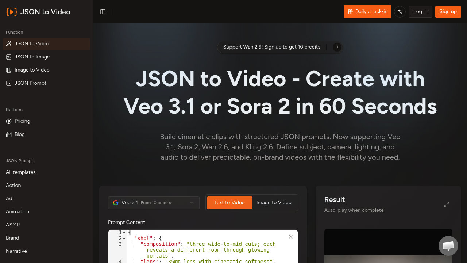Open the Blog from the sidebar

point(19,134)
